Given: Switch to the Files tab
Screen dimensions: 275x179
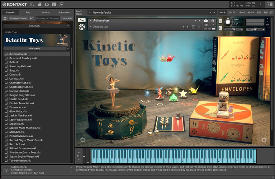Looking at the screenshot, I should click(28, 13).
